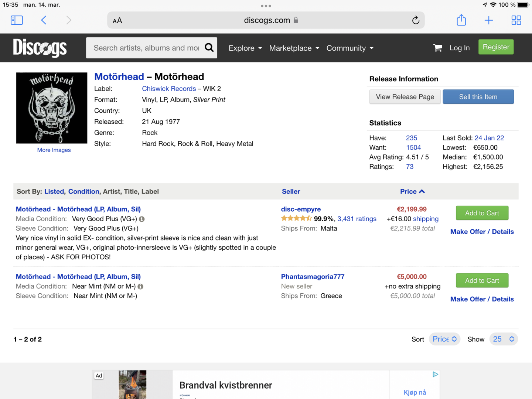The image size is (532, 399).
Task: Open the Sort by Price selector
Action: click(444, 339)
